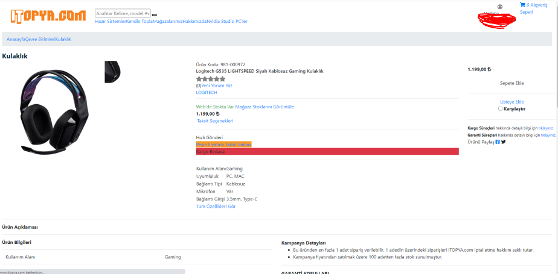Open the Kendin Topla menu
The image size is (558, 274).
(139, 21)
